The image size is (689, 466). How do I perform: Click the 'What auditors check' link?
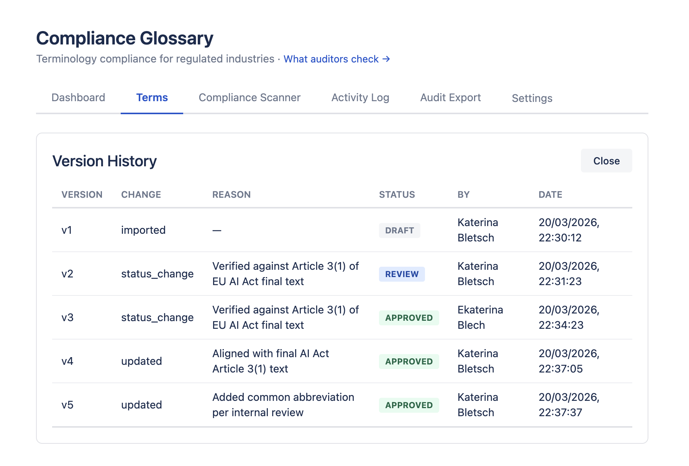tap(336, 59)
